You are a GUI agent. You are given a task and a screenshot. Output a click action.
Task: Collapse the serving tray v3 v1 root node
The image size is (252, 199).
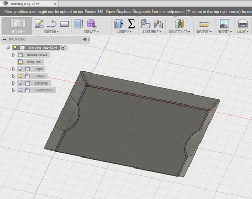pos(8,48)
